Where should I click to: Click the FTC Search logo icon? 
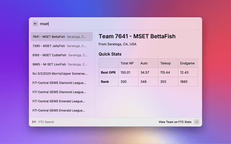tap(34, 122)
